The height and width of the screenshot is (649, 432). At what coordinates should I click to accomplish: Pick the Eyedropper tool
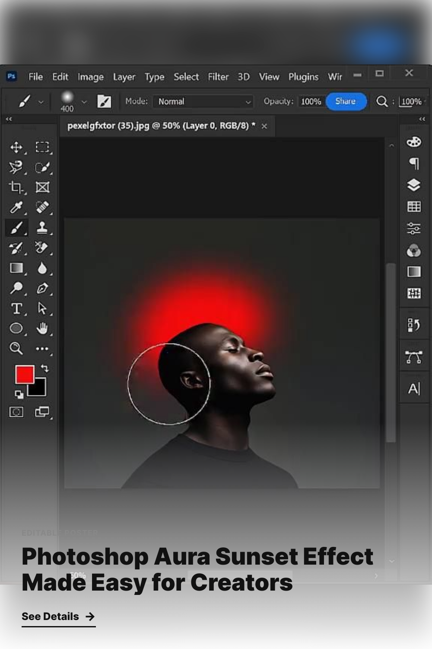16,208
